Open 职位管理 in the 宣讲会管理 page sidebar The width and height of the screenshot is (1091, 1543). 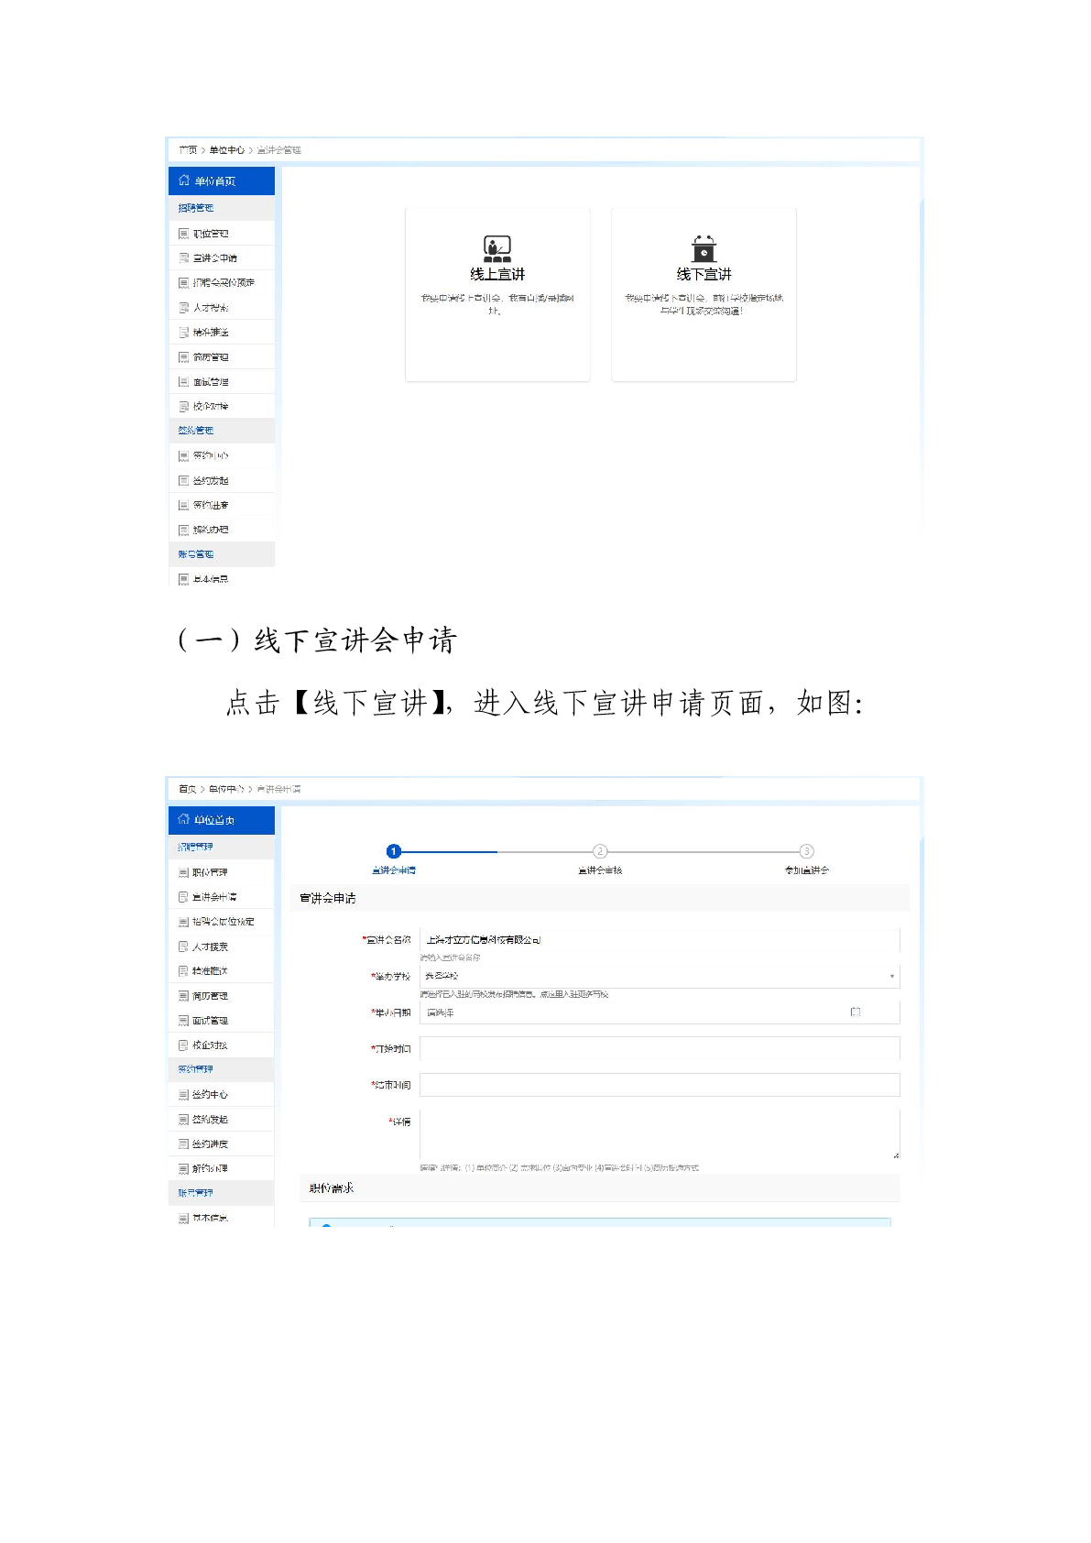210,234
